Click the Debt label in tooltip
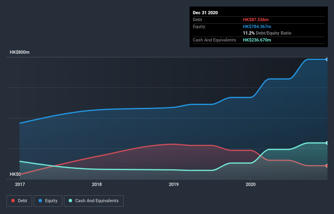 click(197, 20)
